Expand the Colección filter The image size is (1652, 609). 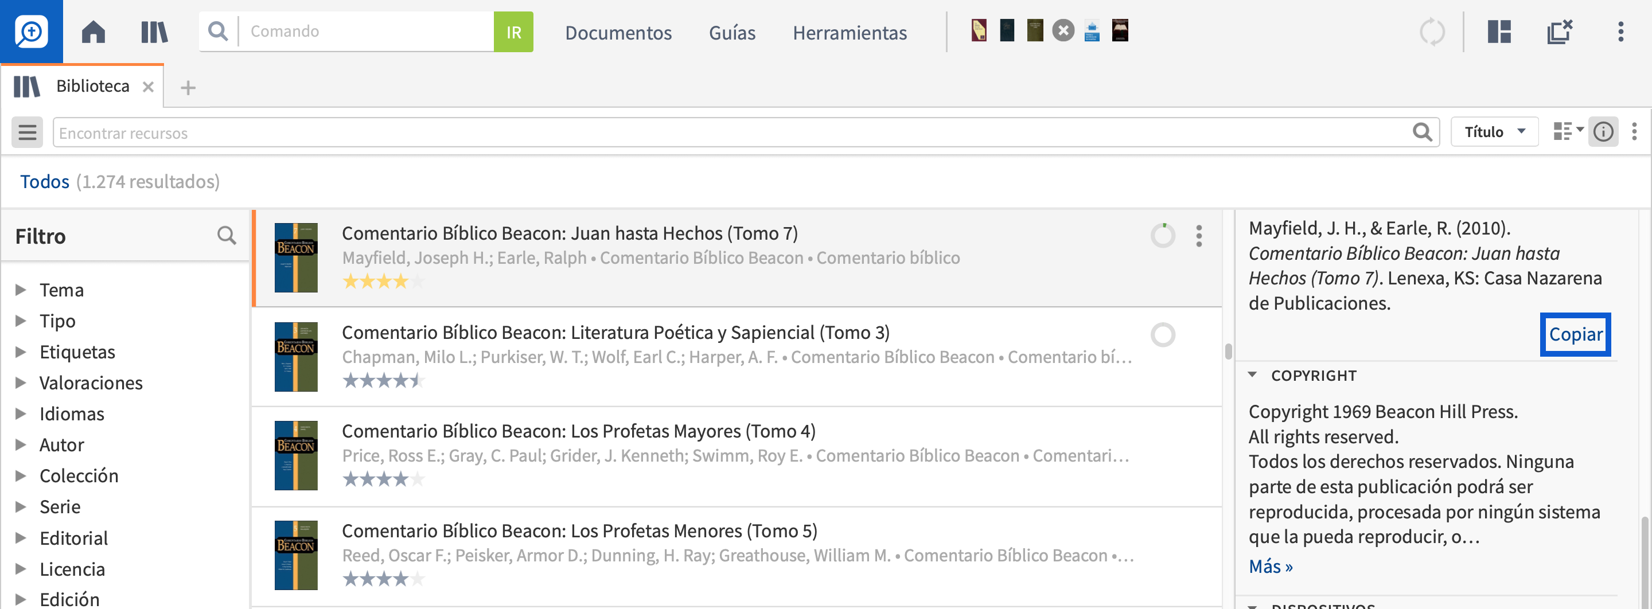(x=21, y=475)
